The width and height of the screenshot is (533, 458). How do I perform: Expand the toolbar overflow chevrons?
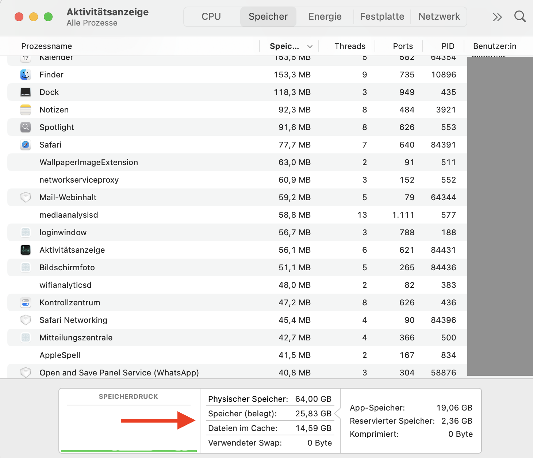pyautogui.click(x=497, y=17)
